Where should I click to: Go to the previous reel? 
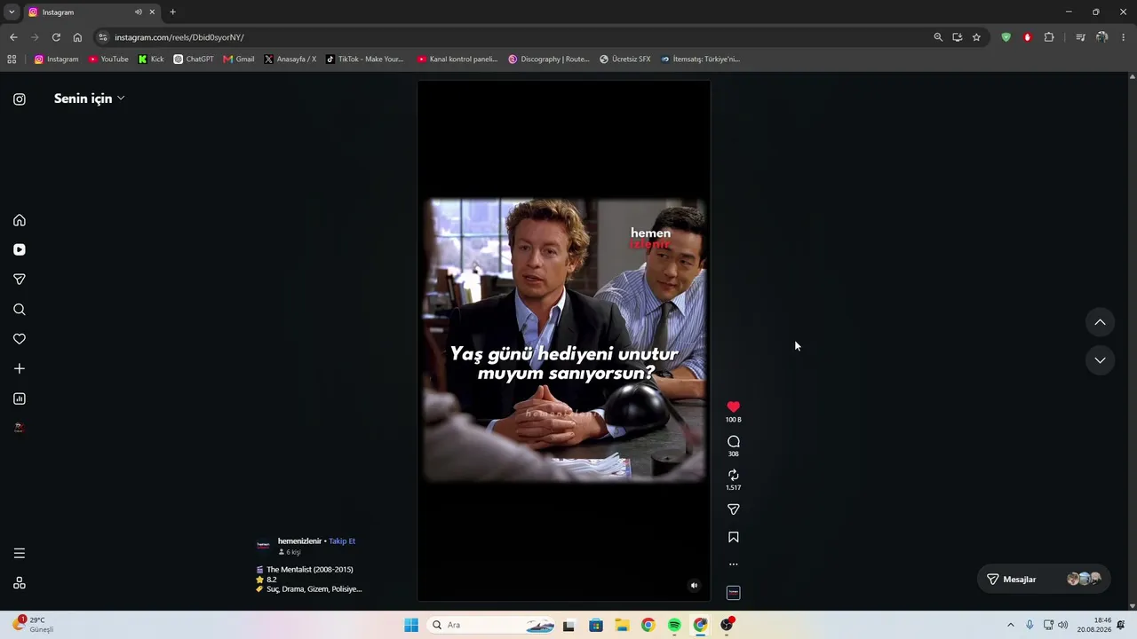1100,322
